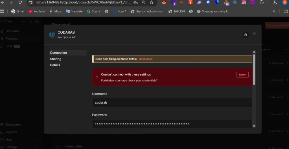Open blue circle extension
The height and width of the screenshot is (149, 289).
pos(208,2)
